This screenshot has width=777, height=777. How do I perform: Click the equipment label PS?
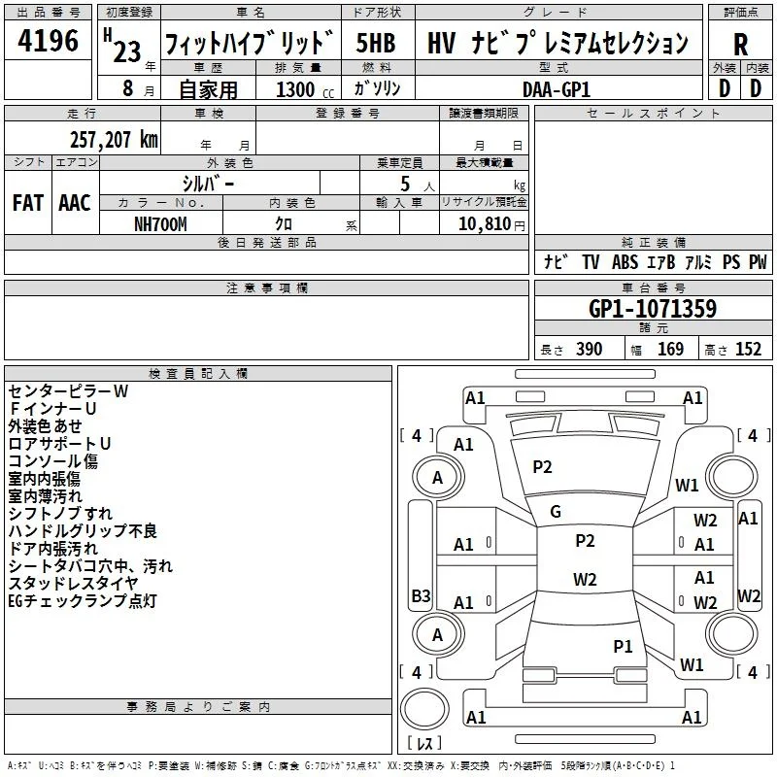pos(731,262)
